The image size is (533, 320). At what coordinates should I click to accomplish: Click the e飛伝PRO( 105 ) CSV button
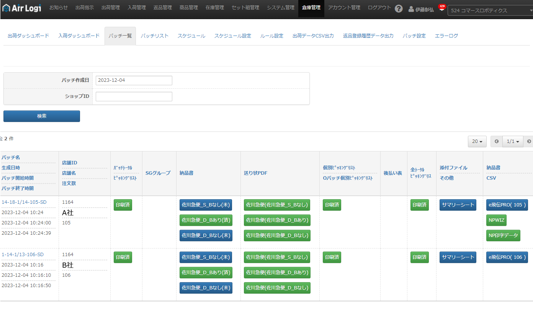click(507, 205)
